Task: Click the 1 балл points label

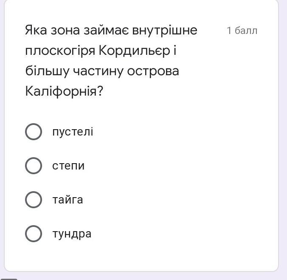Action: tap(242, 31)
